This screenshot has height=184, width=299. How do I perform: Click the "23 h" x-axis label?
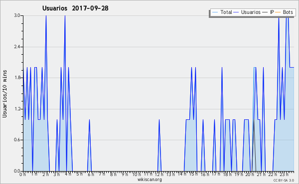click(284, 175)
